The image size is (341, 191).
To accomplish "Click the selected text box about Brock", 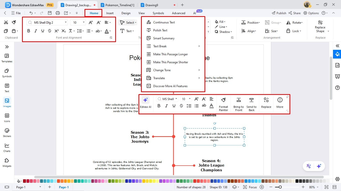I will coord(214,137).
